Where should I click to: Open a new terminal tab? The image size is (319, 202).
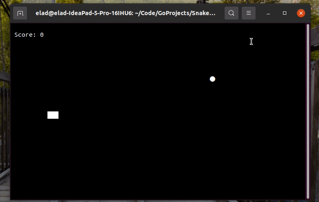coord(20,13)
